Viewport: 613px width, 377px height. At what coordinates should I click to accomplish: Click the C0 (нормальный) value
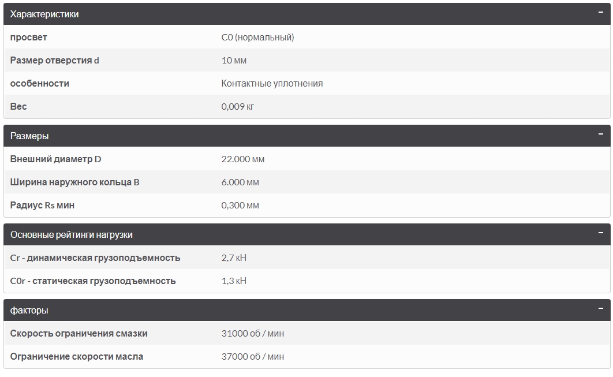[257, 38]
